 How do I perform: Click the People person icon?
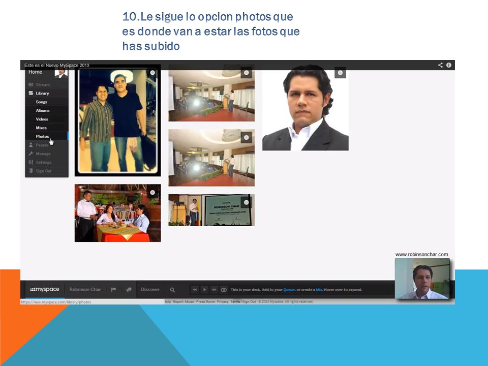31,145
